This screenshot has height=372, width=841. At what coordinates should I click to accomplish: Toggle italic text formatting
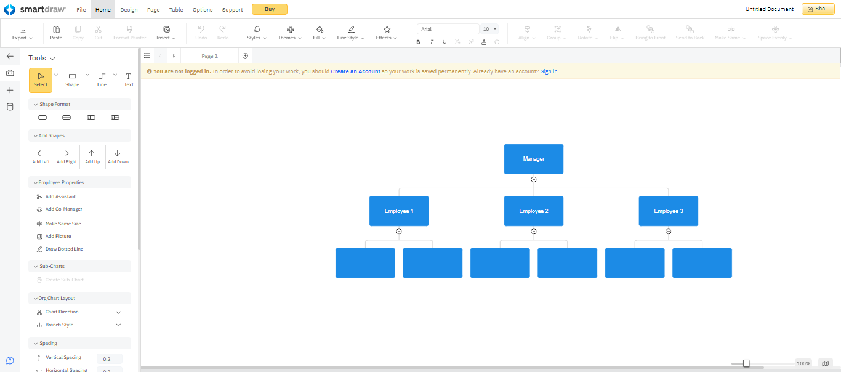[432, 42]
